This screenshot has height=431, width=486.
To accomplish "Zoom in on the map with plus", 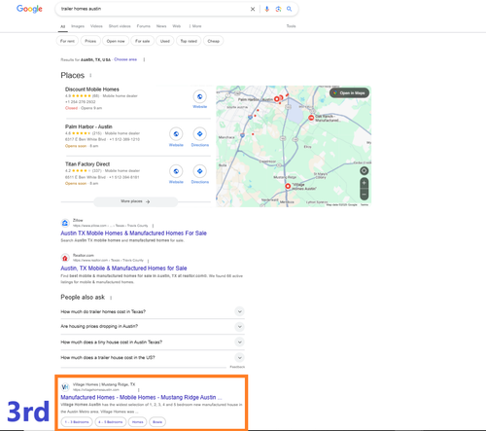I will coord(364,183).
